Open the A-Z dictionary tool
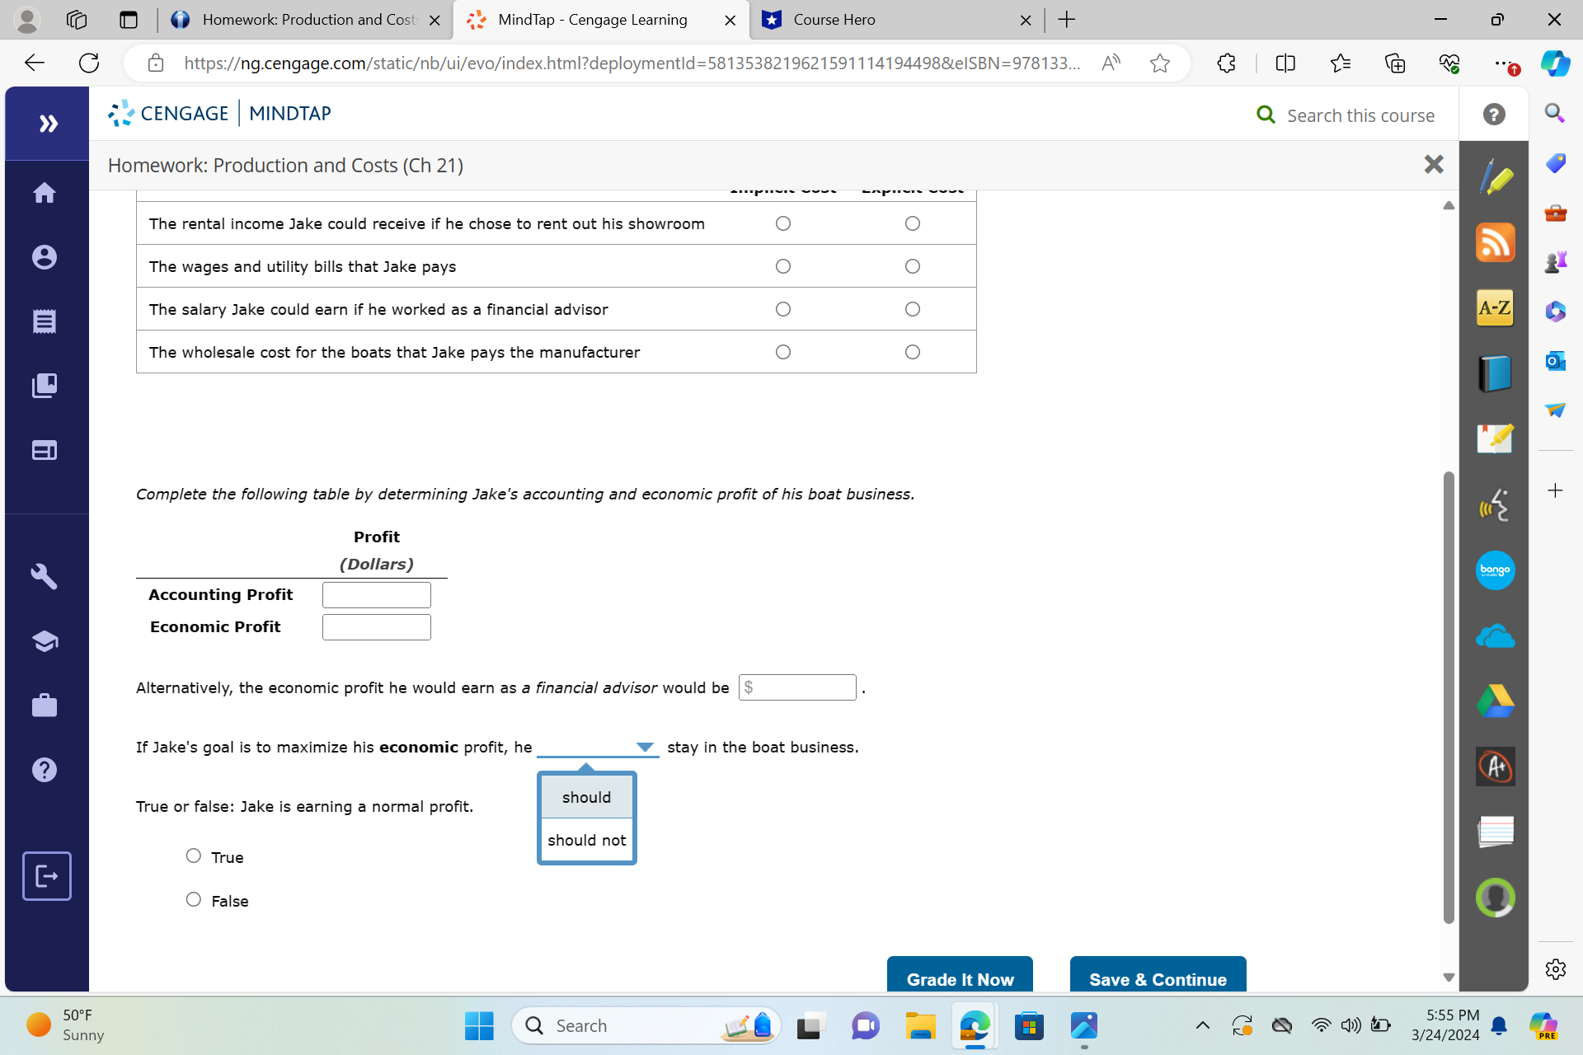The height and width of the screenshot is (1055, 1583). [x=1495, y=308]
